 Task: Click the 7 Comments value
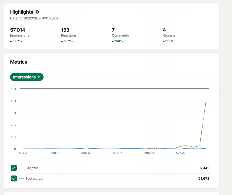coord(113,30)
